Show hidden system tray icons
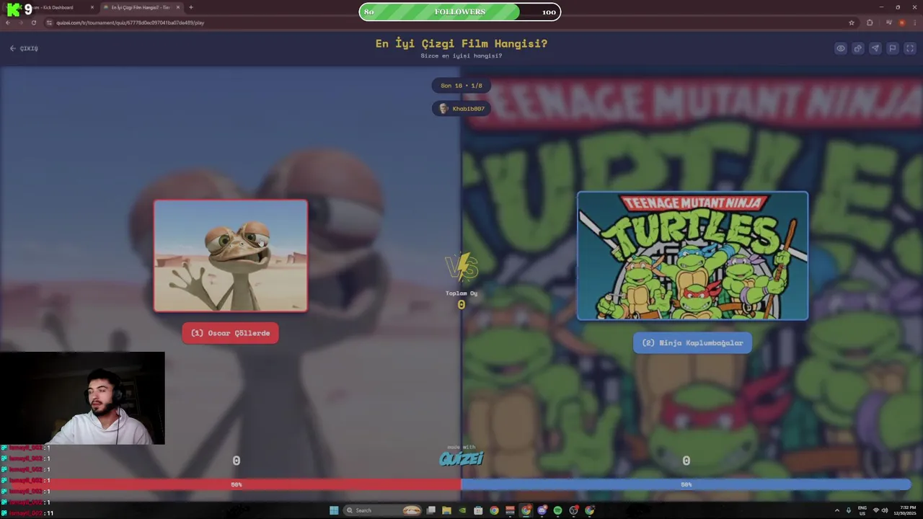923x519 pixels. (837, 510)
